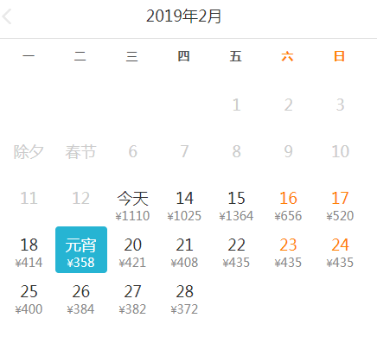Go to the previous month with left chevron
This screenshot has width=377, height=337.
[x=7, y=16]
